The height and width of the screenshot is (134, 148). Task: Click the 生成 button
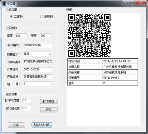pyautogui.click(x=16, y=125)
